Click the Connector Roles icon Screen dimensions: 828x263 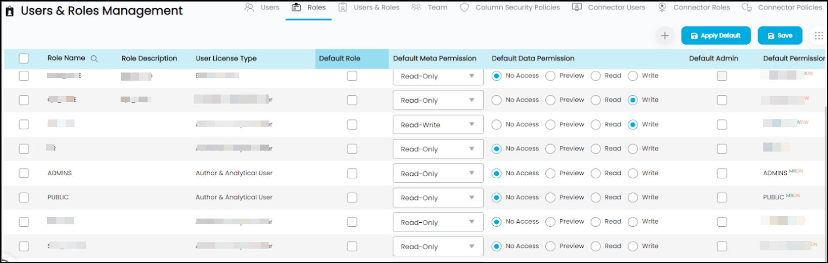662,7
